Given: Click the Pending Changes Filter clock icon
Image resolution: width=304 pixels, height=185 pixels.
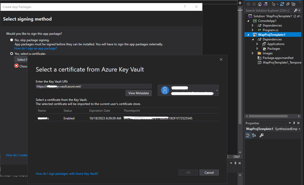Looking at the screenshot, I should coord(274,4).
